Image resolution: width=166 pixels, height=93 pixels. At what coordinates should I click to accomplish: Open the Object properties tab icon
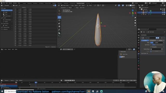[139, 51]
